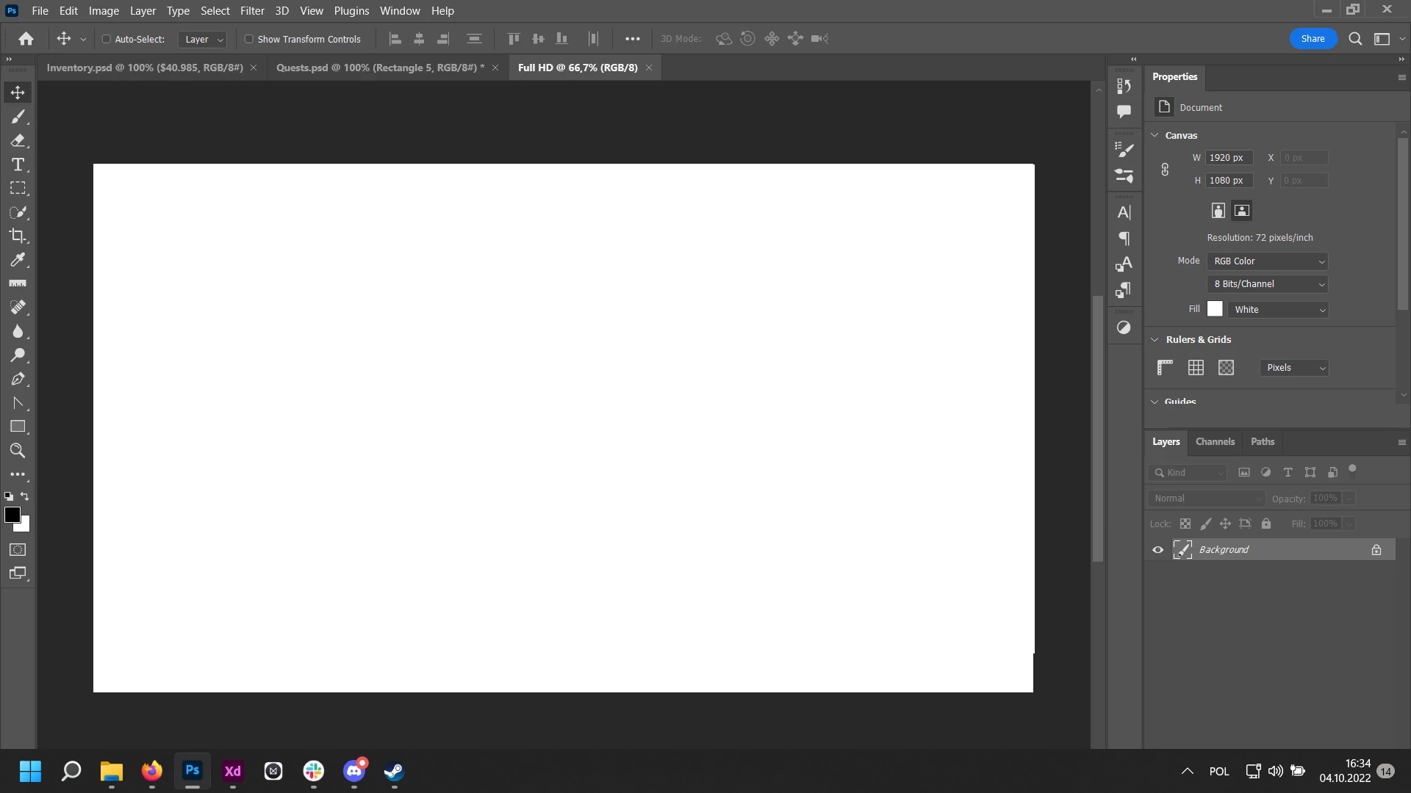
Task: Select the Crop tool
Action: (x=18, y=236)
